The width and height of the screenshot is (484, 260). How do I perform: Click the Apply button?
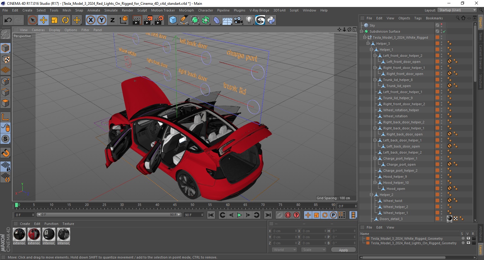click(x=343, y=250)
